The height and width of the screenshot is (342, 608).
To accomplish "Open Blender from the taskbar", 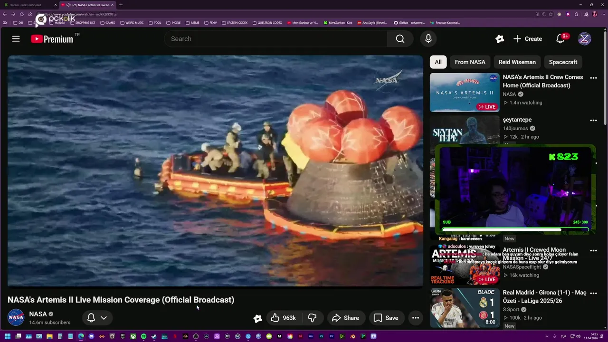I will point(352,337).
